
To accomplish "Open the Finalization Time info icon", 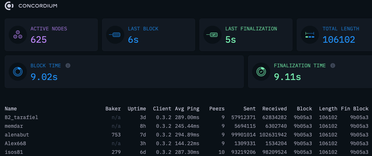I will (x=333, y=66).
